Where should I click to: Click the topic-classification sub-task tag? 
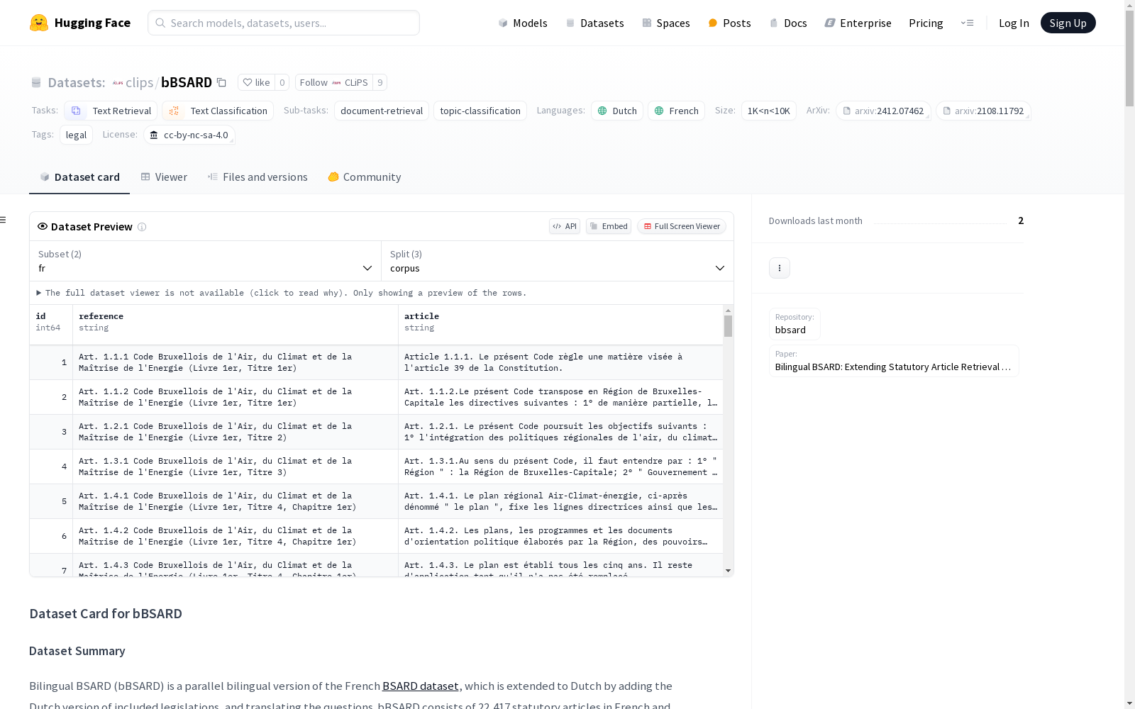click(x=480, y=111)
